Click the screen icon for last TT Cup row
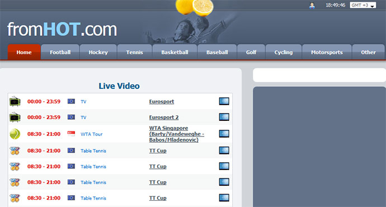 pos(224,197)
